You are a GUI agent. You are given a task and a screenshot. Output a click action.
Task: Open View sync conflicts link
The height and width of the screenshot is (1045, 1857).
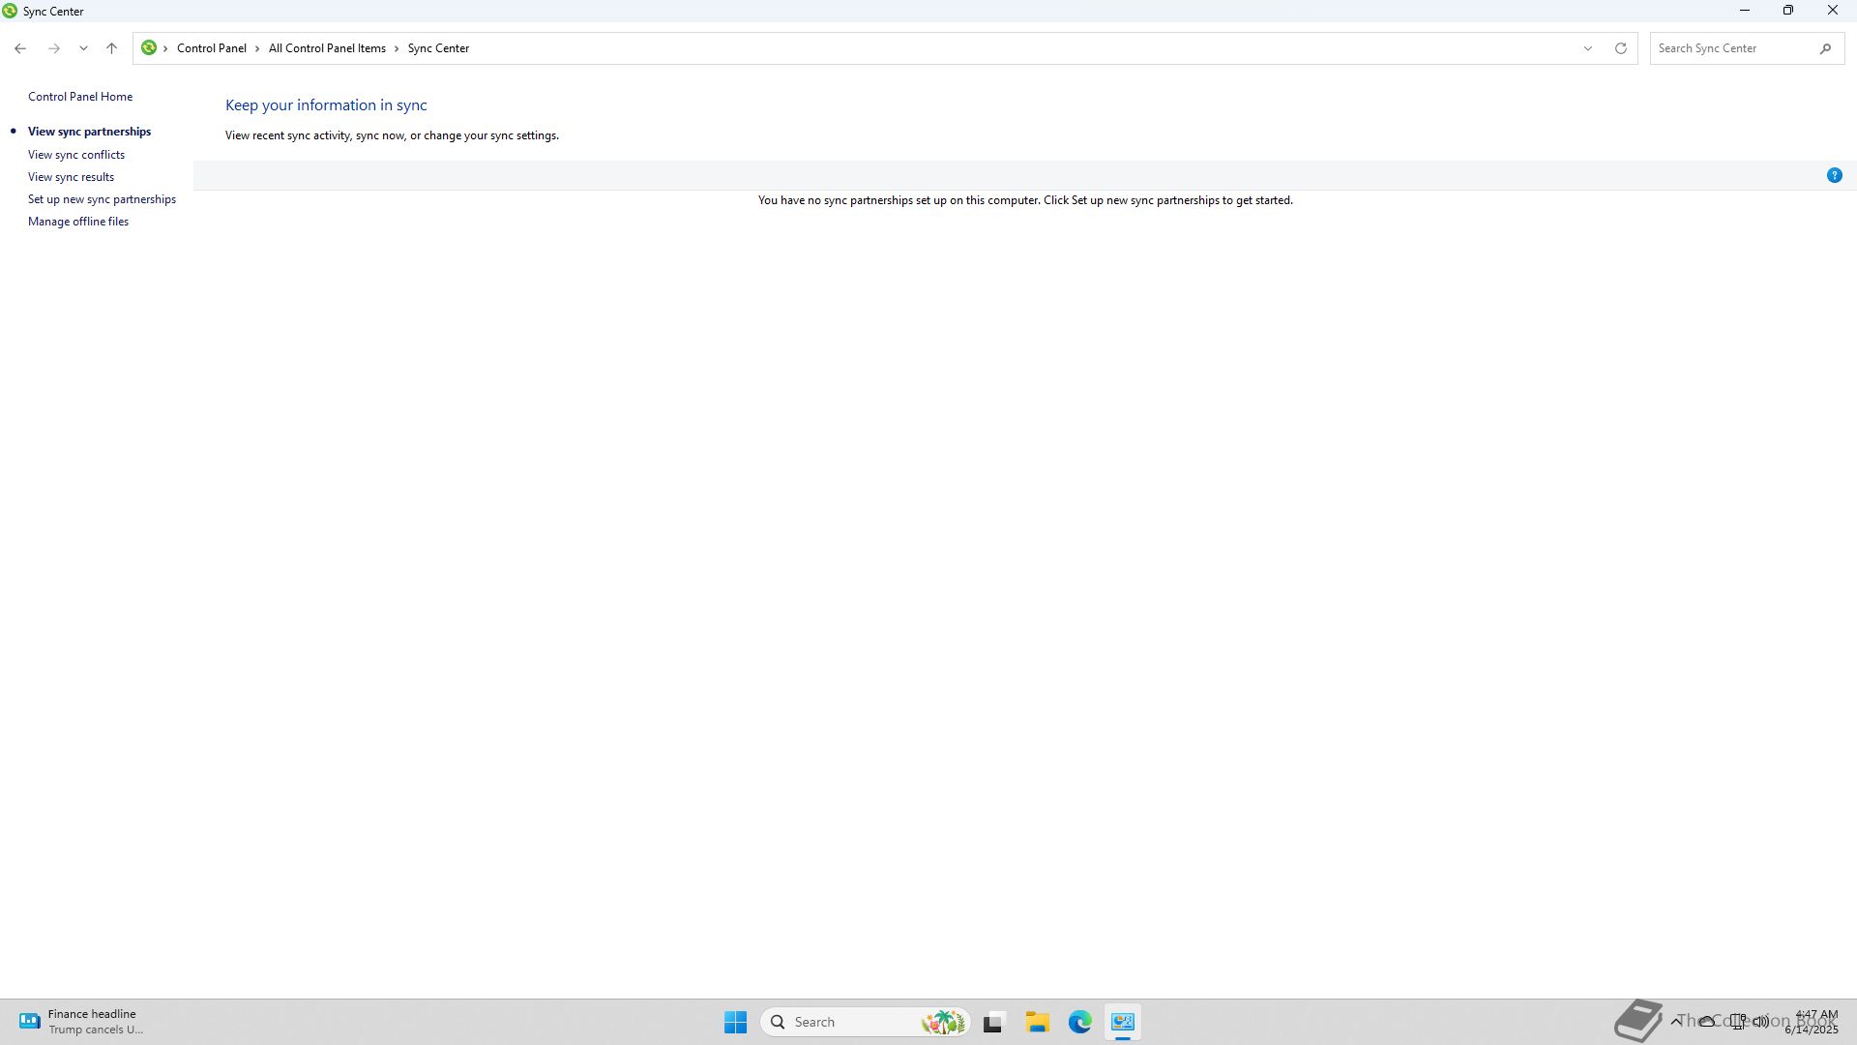pos(76,155)
